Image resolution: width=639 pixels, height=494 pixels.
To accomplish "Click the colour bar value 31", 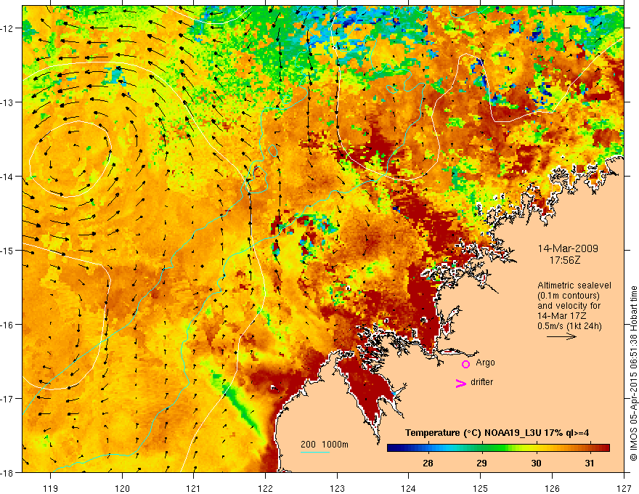I will (x=590, y=463).
